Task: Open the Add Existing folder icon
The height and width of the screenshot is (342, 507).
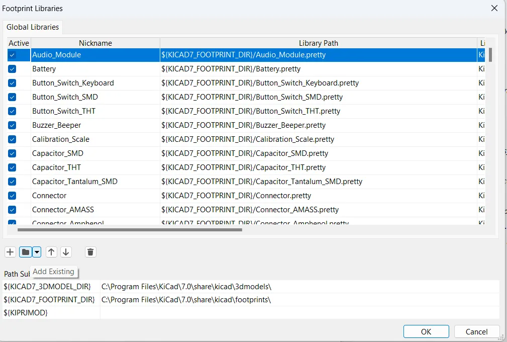Action: [25, 252]
